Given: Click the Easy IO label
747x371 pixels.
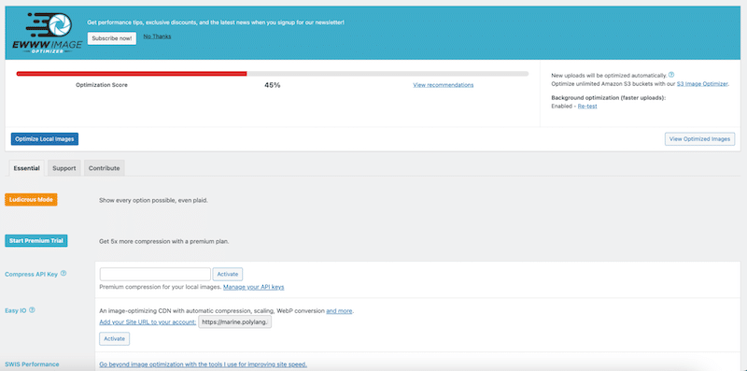Looking at the screenshot, I should pyautogui.click(x=16, y=310).
